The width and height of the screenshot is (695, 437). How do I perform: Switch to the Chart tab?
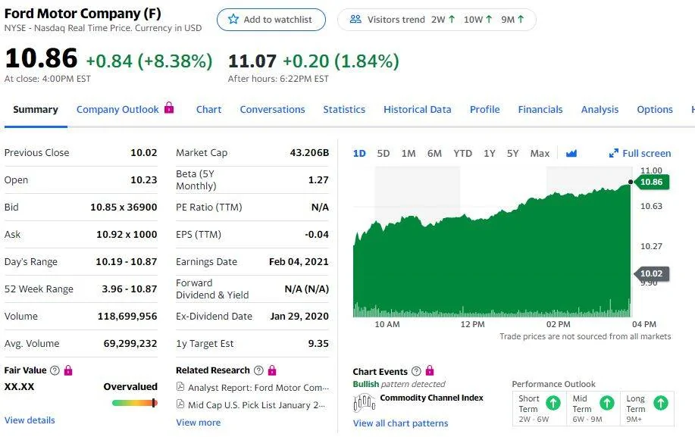click(208, 109)
